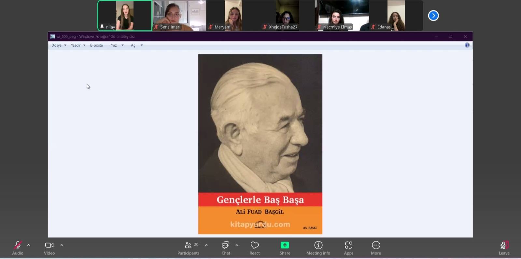Click the Leave meeting icon

(x=504, y=248)
